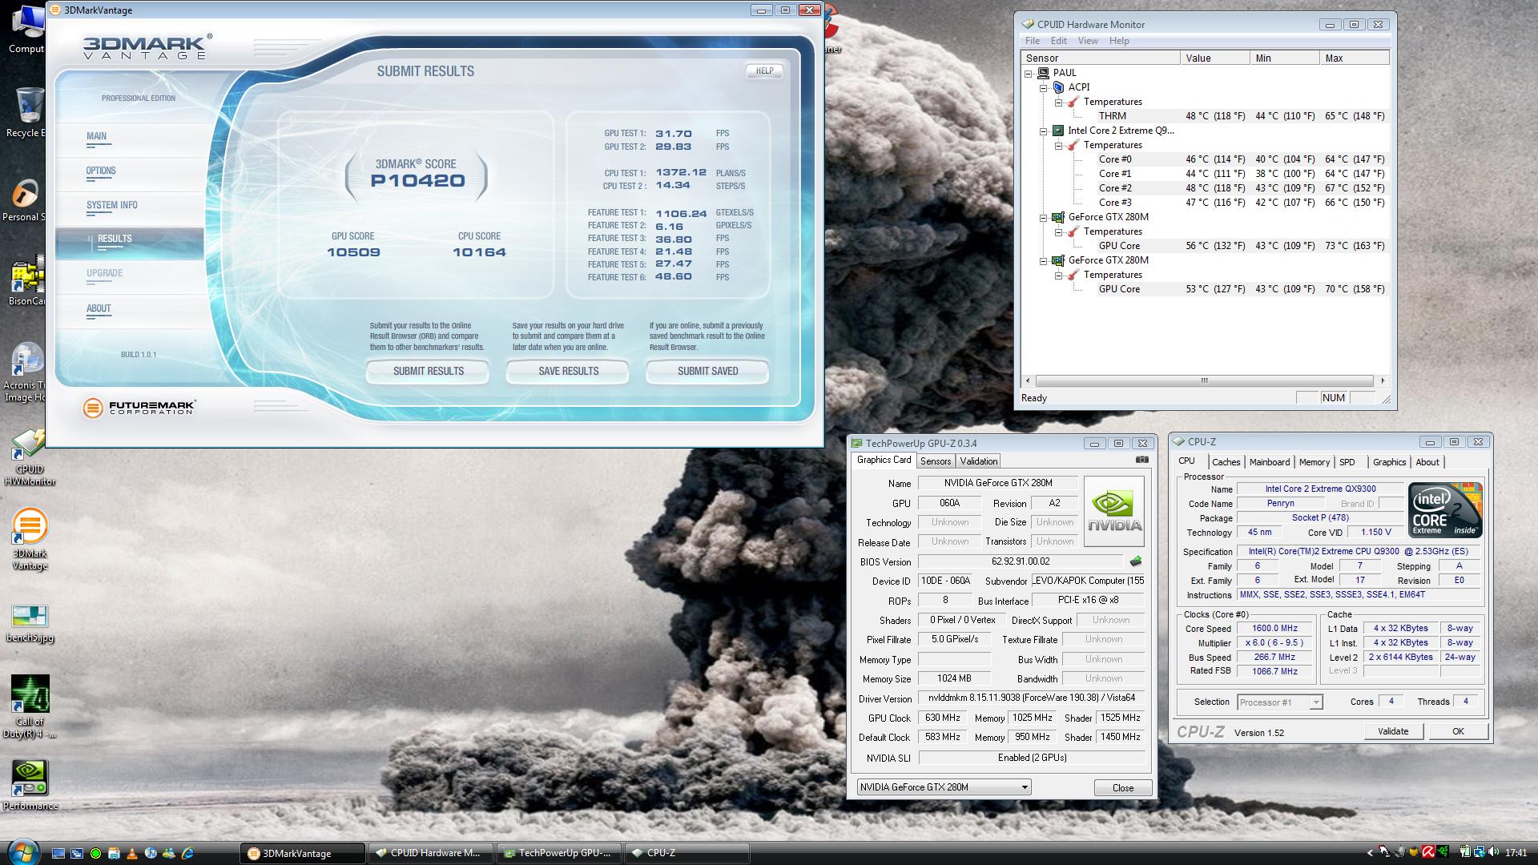Launch VLC cone icon in the quick launch

coord(132,853)
